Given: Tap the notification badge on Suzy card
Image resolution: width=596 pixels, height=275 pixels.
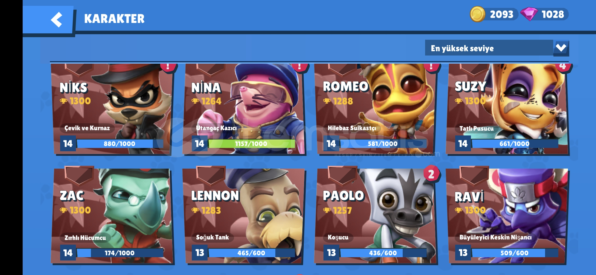Looking at the screenshot, I should coord(563,67).
